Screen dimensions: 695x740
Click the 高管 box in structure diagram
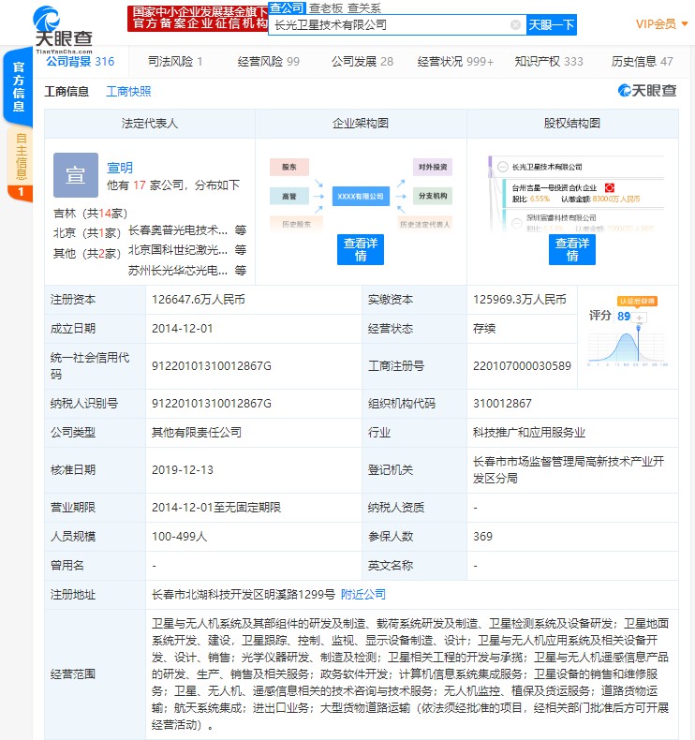click(x=289, y=197)
